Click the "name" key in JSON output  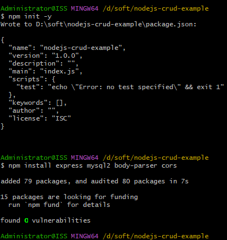click(20, 48)
